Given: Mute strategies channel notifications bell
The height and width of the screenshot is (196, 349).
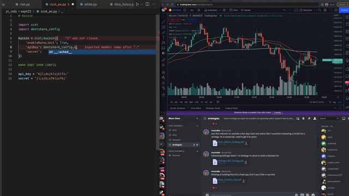Looking at the screenshot, I should tap(303, 119).
